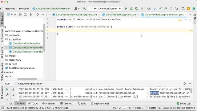
Task: Open Project panel settings gear
Action: pos(38,14)
